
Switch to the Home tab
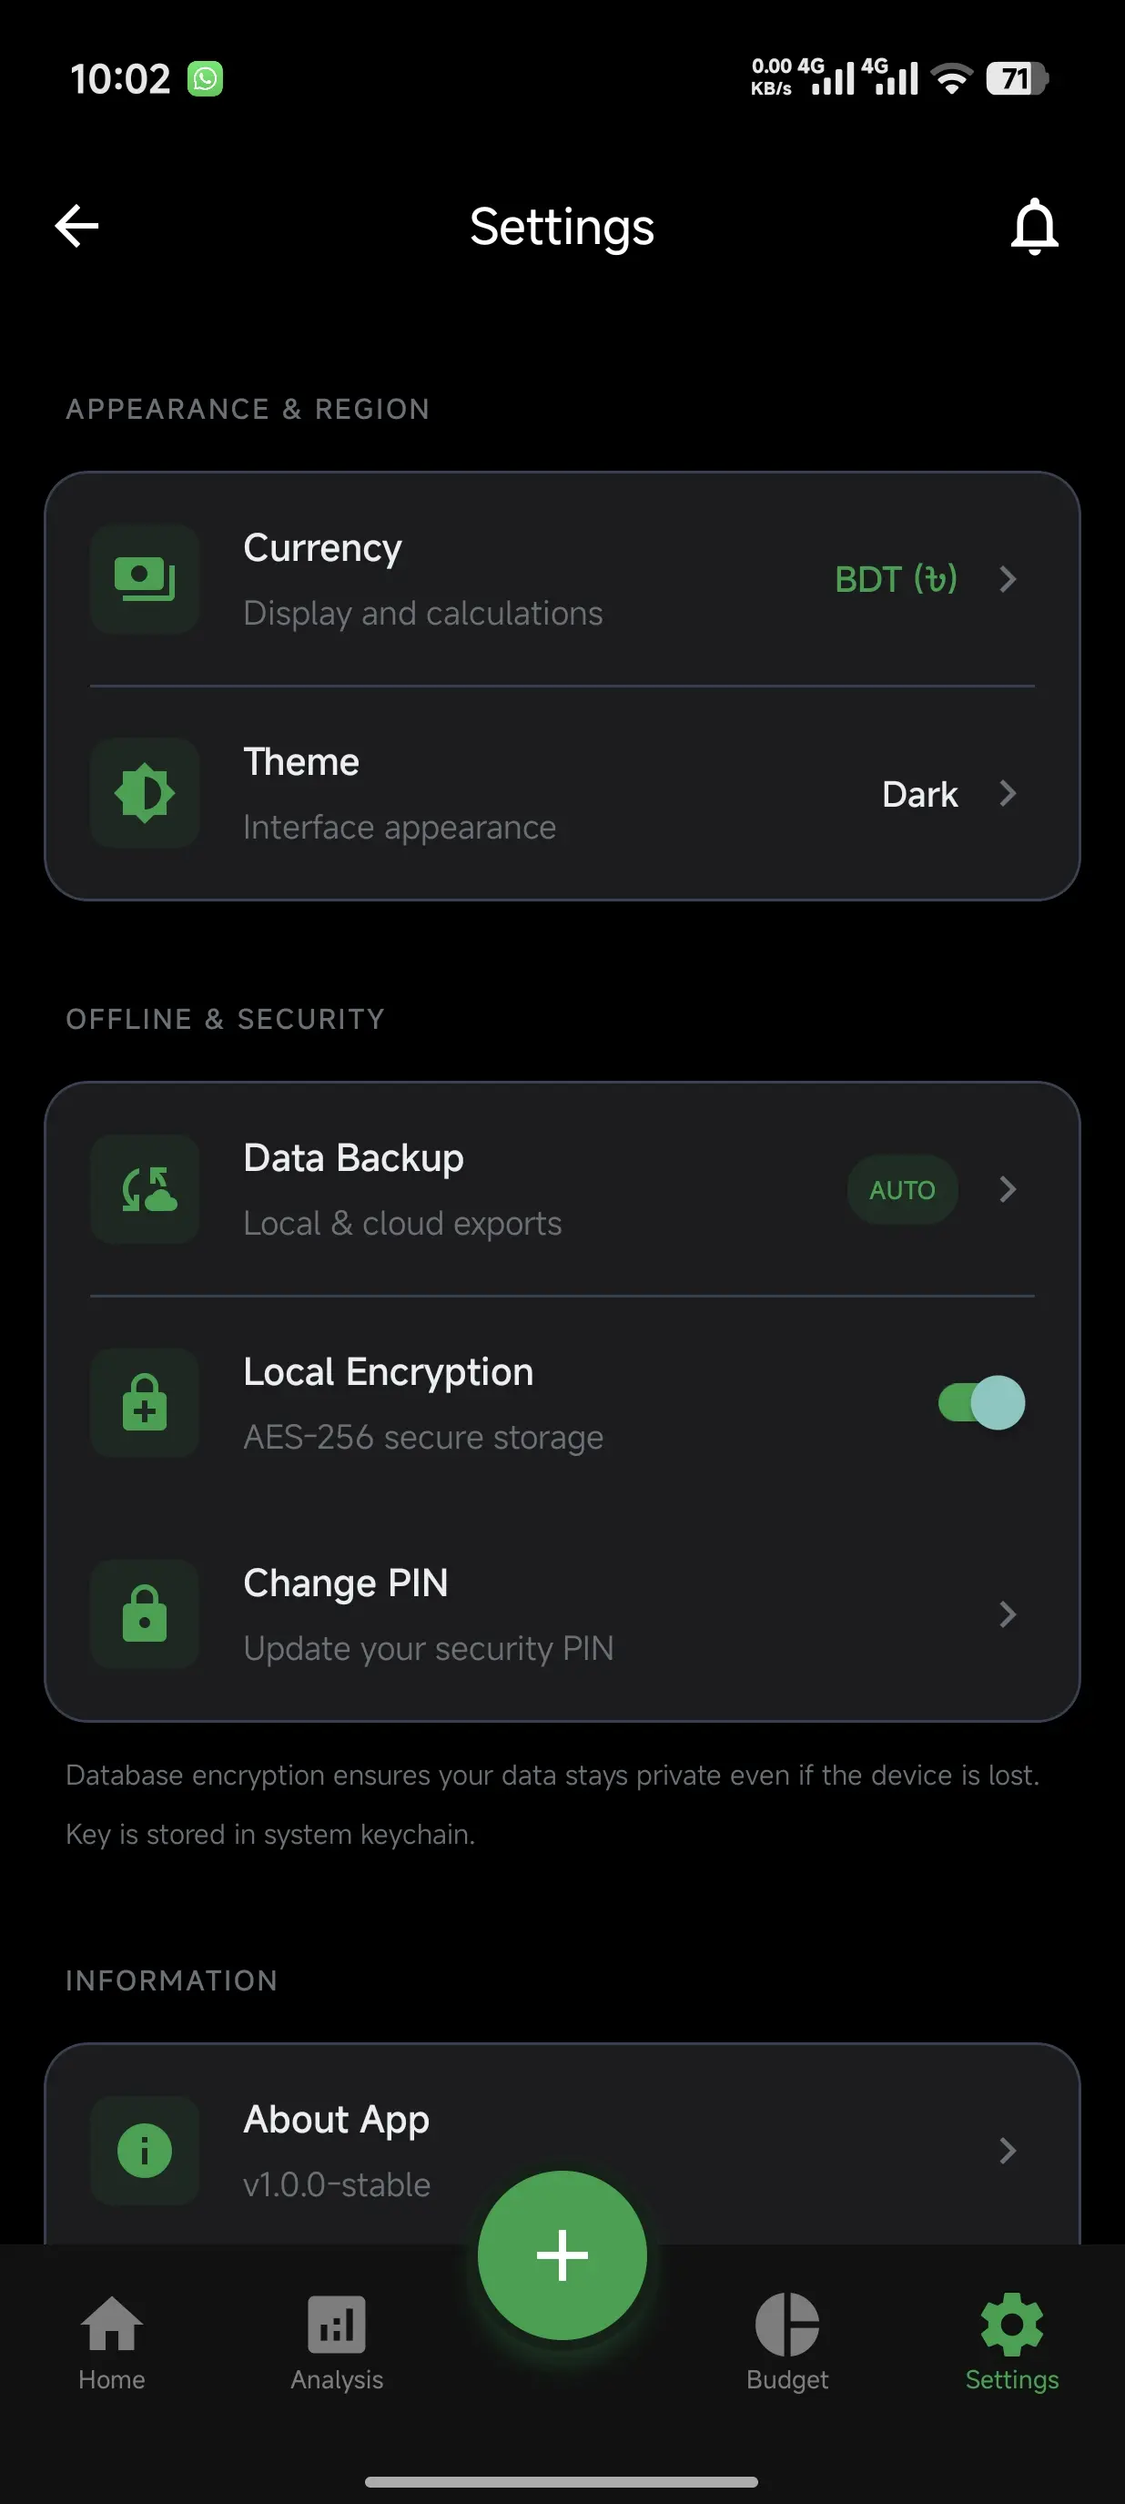112,2343
